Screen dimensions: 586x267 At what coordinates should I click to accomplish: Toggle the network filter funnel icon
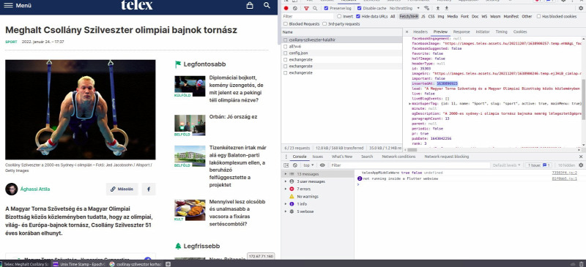pos(306,8)
